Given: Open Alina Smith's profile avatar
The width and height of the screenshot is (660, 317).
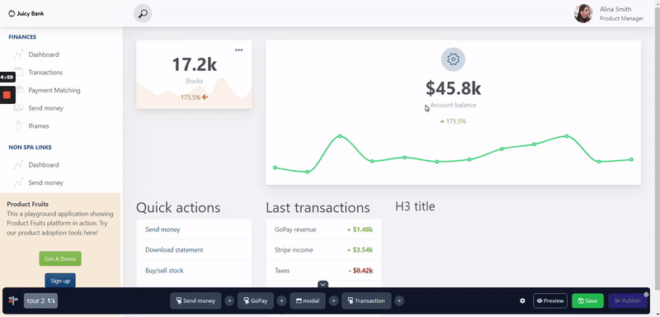Looking at the screenshot, I should [x=583, y=13].
